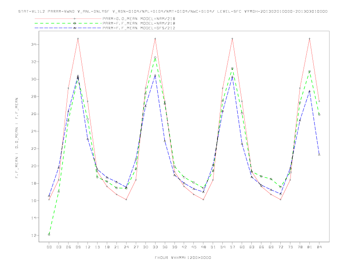Click the y-axis tick label 30
348x269 pixels.
pos(34,79)
